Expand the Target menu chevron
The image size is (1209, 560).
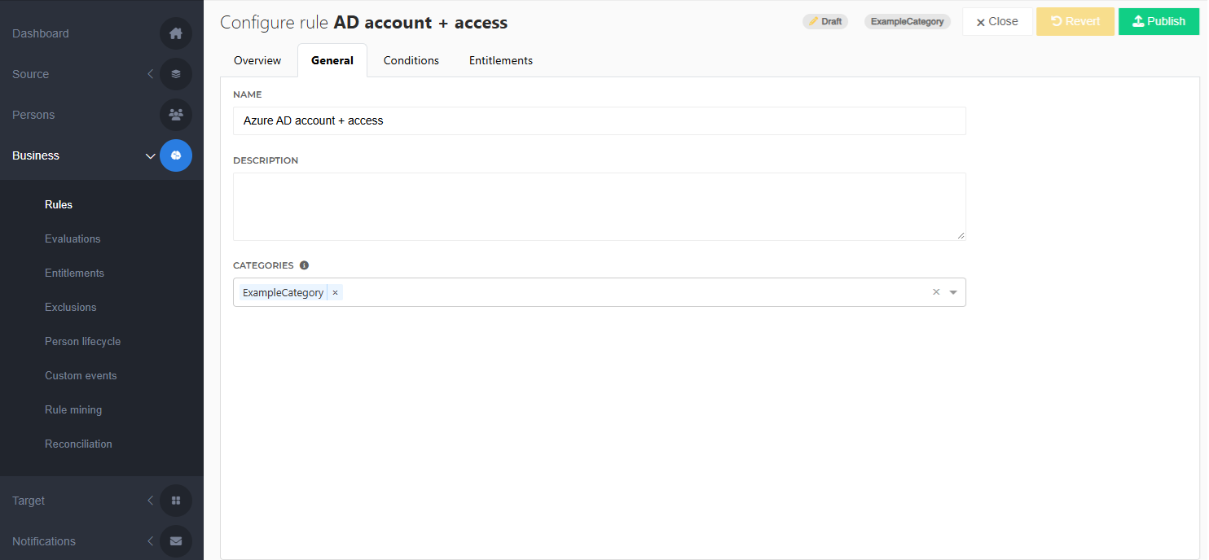pos(150,501)
